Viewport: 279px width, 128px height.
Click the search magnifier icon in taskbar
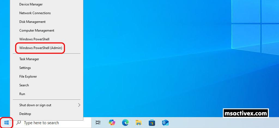pyautogui.click(x=19, y=123)
